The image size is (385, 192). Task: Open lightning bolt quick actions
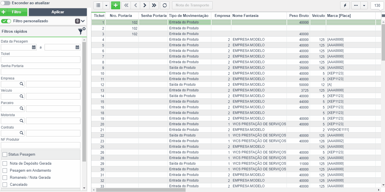[x=345, y=5]
